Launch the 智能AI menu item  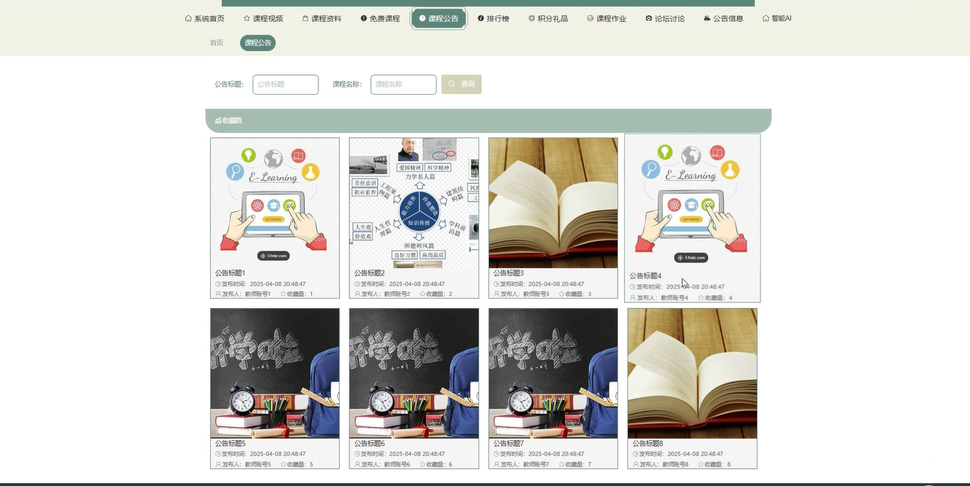(776, 19)
